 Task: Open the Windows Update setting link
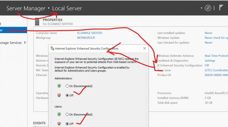tap(216, 38)
